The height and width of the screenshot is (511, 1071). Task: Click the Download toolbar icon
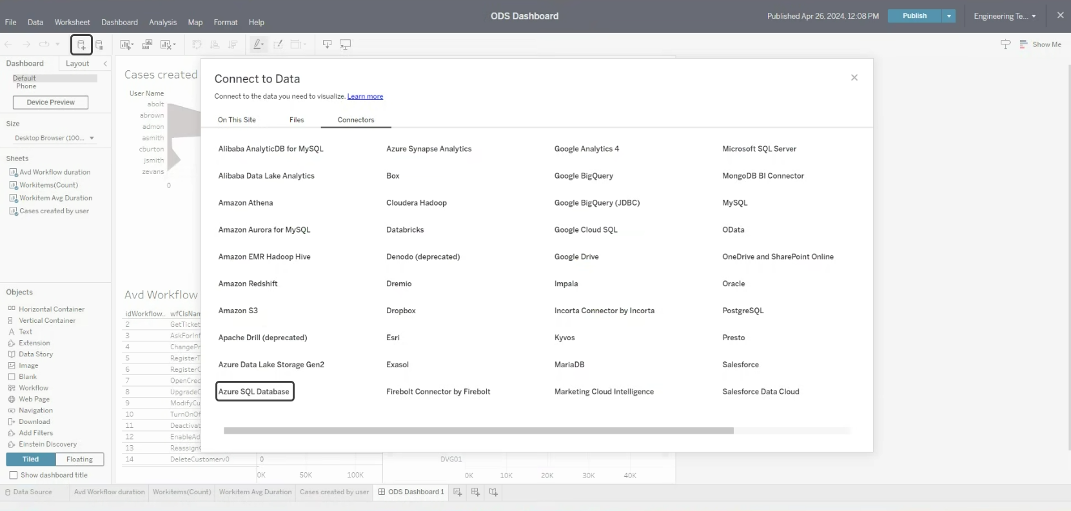[x=327, y=44]
